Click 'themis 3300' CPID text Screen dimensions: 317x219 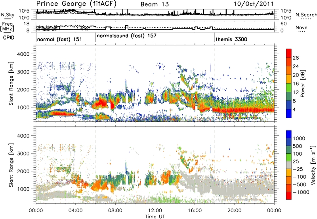point(231,39)
